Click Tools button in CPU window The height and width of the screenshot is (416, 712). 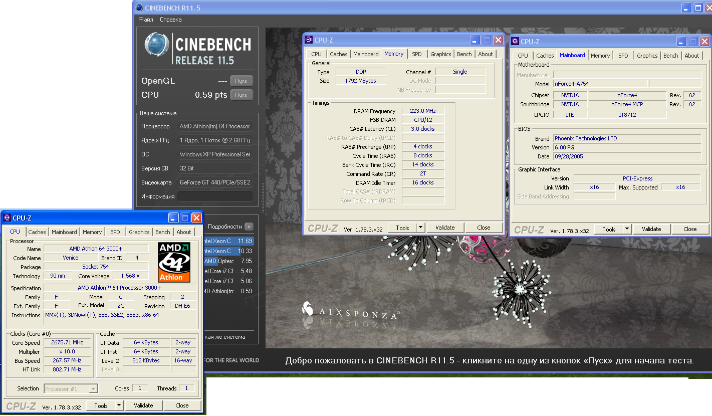[101, 405]
